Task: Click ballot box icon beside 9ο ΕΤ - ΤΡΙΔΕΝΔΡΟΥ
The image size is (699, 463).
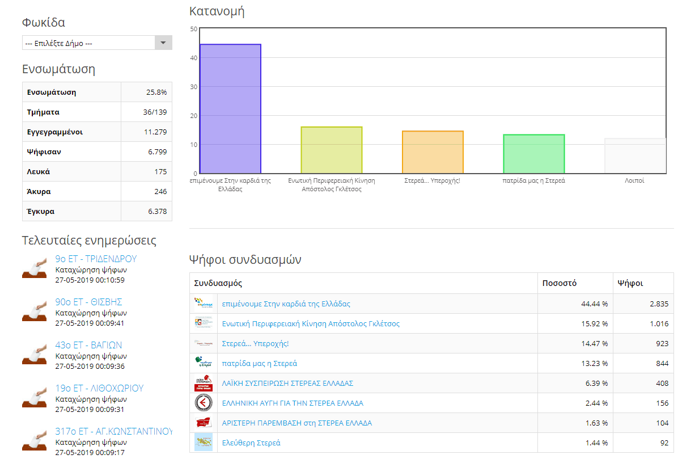Action: (x=34, y=268)
